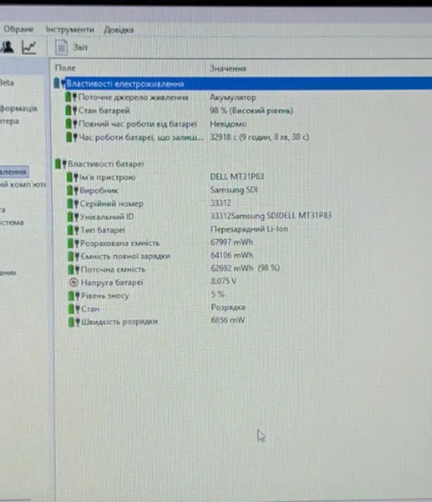The image size is (432, 502).
Task: Select the highlighted power management item in sidebar
Action: point(13,172)
